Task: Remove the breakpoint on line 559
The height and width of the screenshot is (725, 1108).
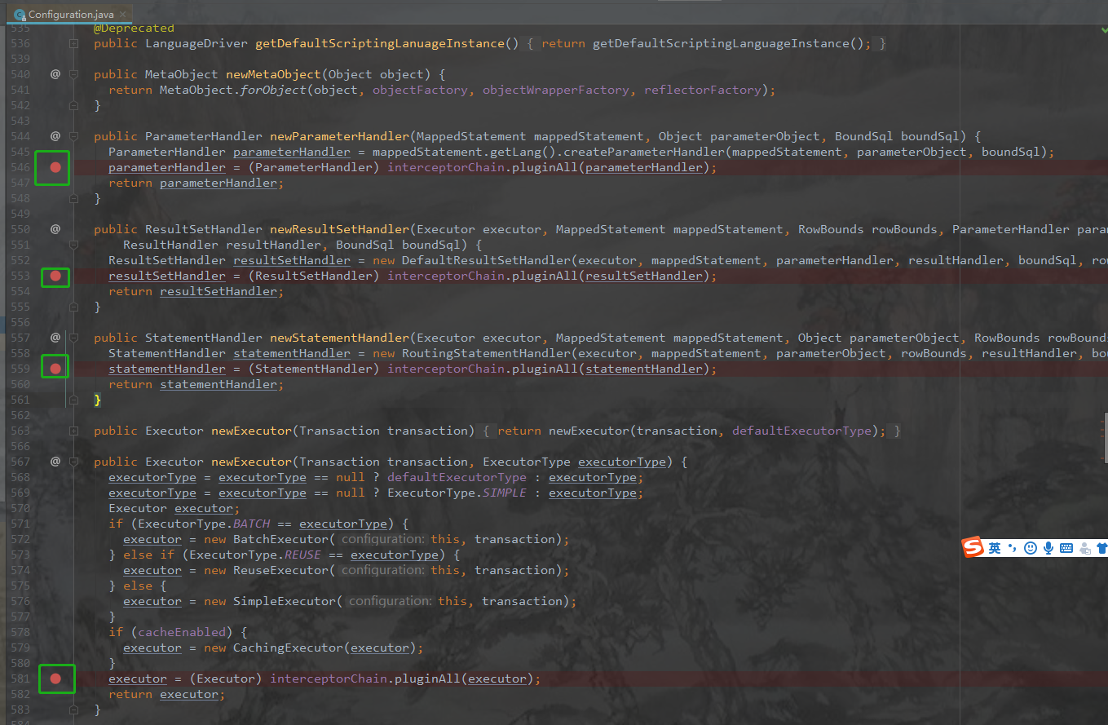Action: pos(55,369)
